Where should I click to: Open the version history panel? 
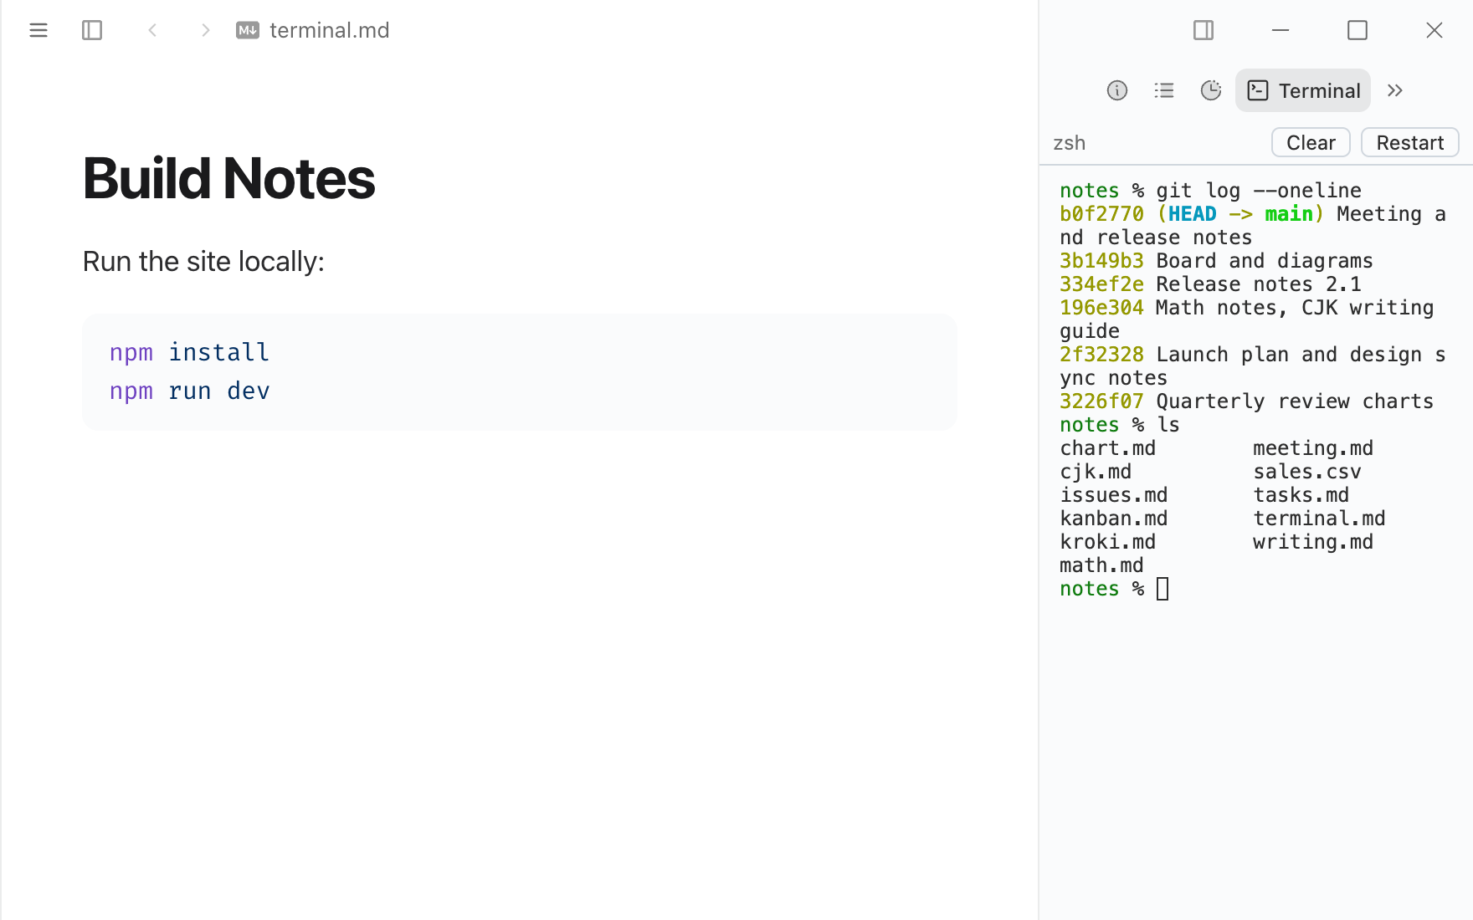(x=1211, y=90)
